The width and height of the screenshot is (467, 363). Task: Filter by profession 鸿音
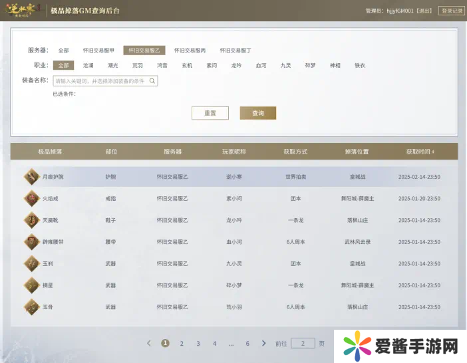[162, 65]
